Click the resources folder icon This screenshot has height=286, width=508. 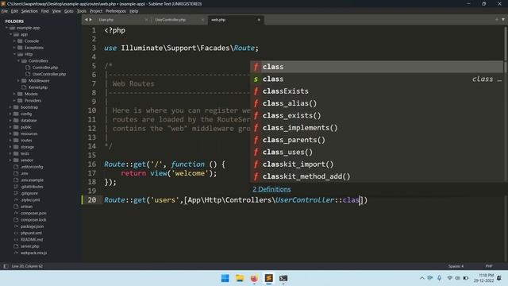[16, 133]
